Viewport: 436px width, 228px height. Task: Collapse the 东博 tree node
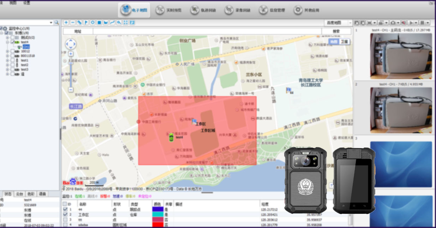pos(2,33)
